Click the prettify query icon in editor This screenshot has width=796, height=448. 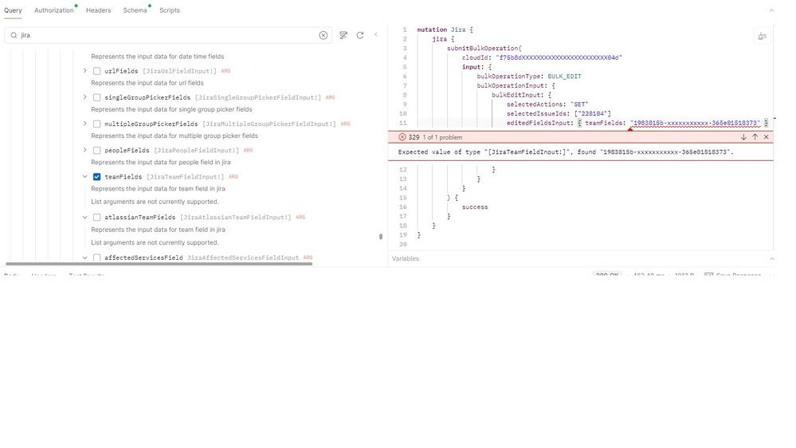(x=762, y=36)
